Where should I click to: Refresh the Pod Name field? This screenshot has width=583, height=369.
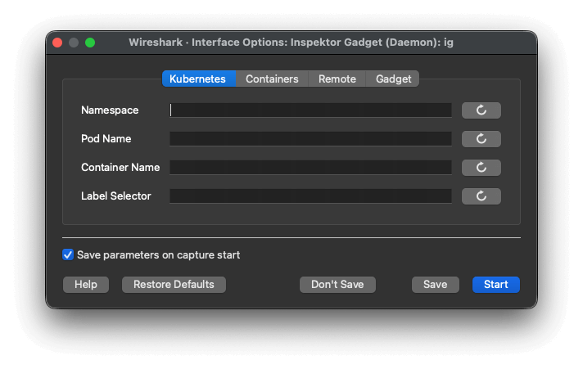pos(481,139)
